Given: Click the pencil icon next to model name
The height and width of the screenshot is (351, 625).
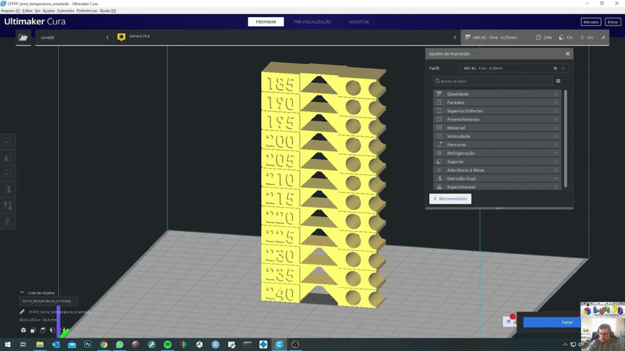Looking at the screenshot, I should click(23, 311).
